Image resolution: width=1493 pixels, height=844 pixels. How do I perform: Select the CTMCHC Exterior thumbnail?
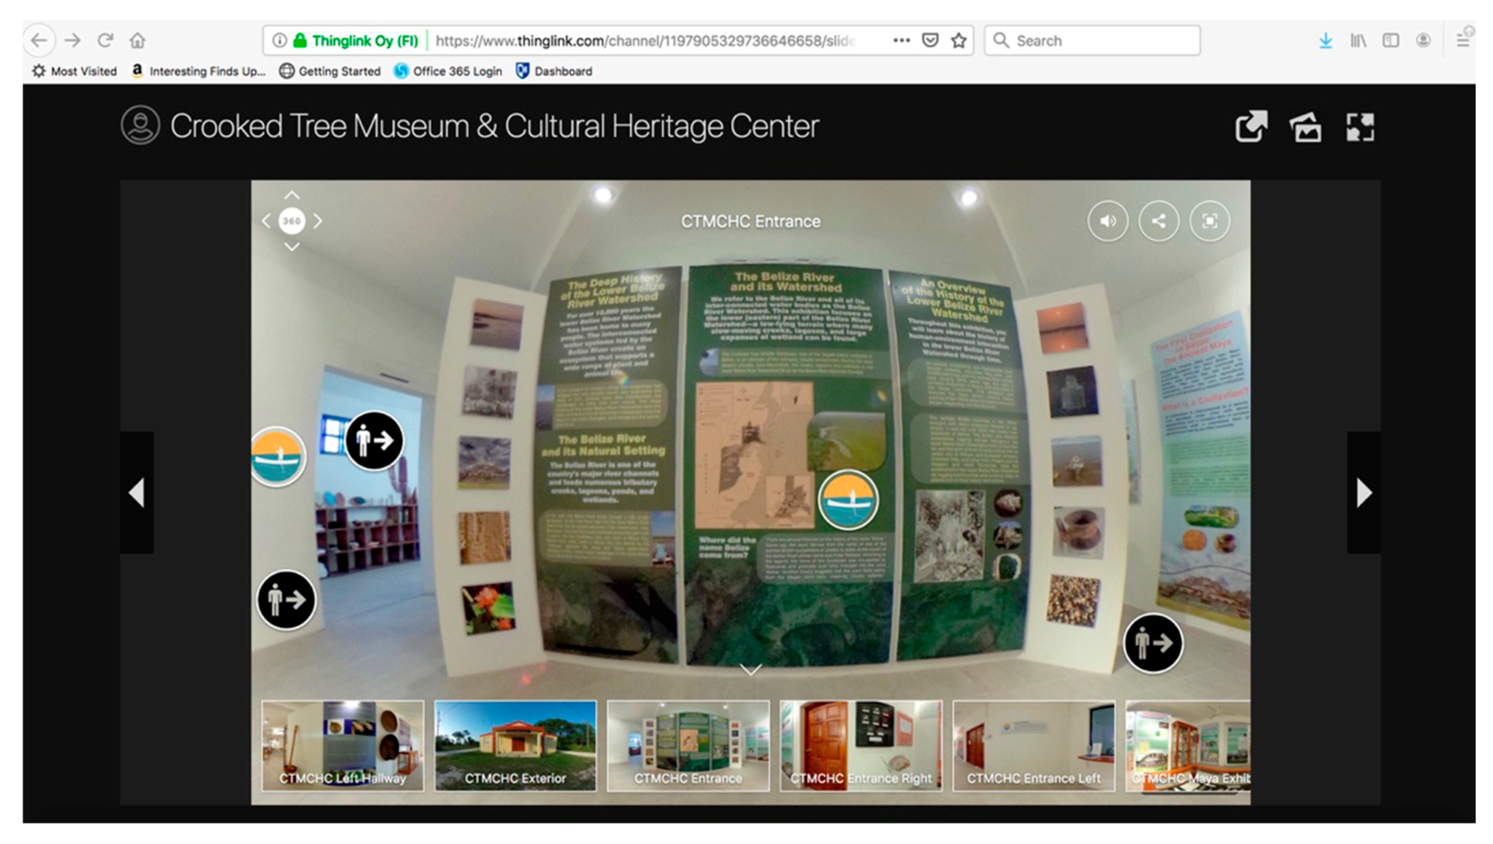click(x=515, y=746)
